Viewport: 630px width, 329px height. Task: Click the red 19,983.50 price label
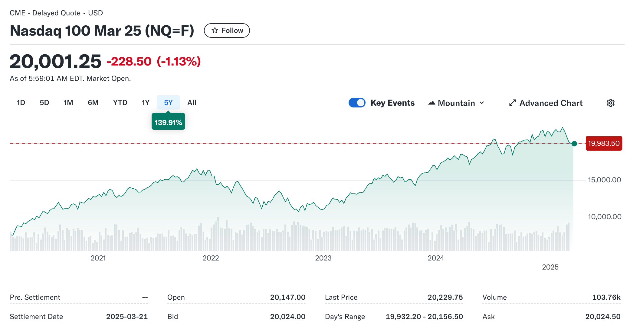pos(604,143)
